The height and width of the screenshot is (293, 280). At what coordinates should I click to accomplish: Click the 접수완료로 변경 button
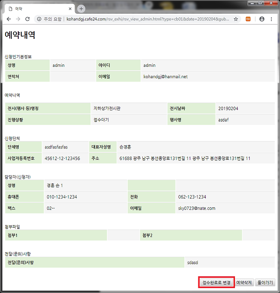(216, 283)
